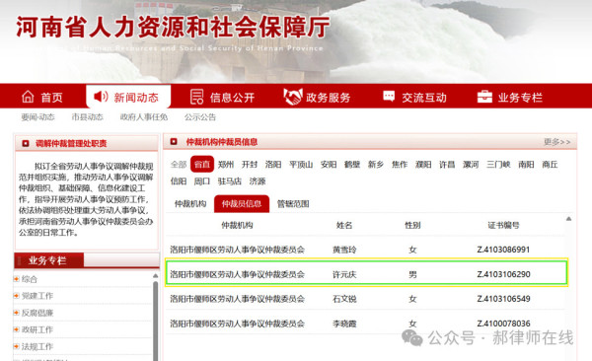Screen dimensions: 592x361
Task: Click the arbitrator table scroll-up arrow
Action: [568, 219]
